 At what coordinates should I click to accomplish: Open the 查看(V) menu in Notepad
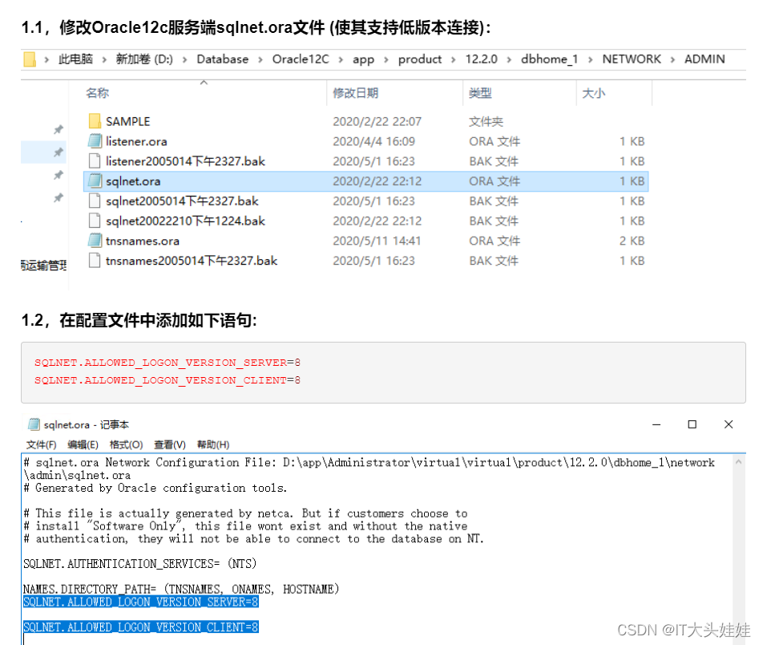coord(170,444)
